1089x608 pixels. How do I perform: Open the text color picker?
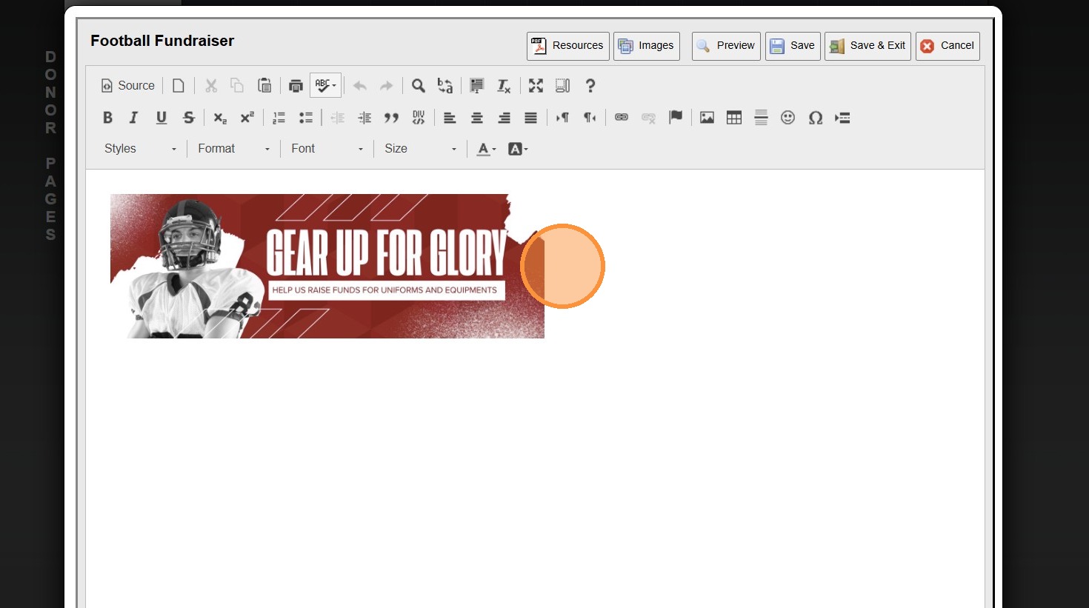pos(486,149)
